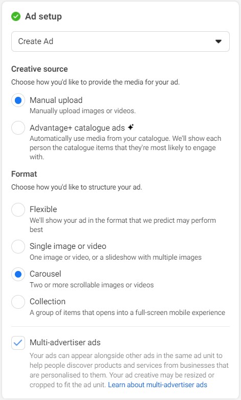Select the Manual upload radio button
Image resolution: width=241 pixels, height=400 pixels.
18,100
